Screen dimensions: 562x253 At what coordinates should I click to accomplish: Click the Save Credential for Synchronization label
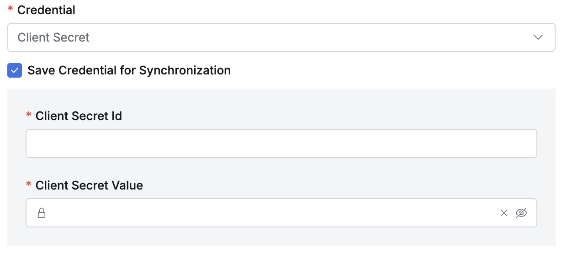[x=129, y=70]
